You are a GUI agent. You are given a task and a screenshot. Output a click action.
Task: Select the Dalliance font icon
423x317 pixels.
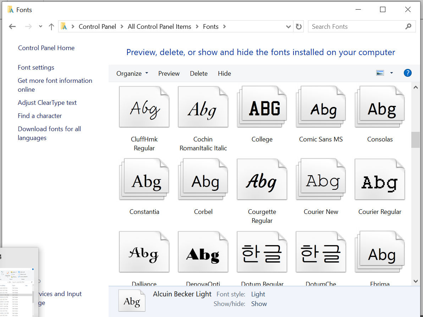pos(144,252)
